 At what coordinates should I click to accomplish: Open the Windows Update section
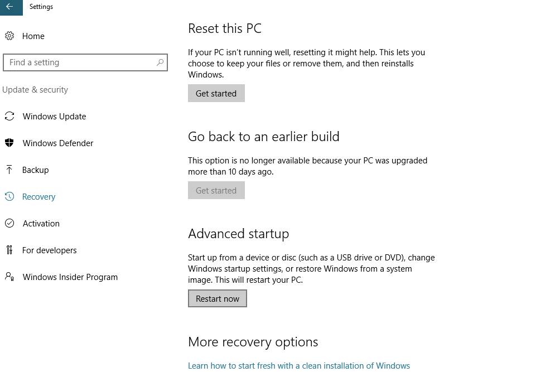[54, 117]
